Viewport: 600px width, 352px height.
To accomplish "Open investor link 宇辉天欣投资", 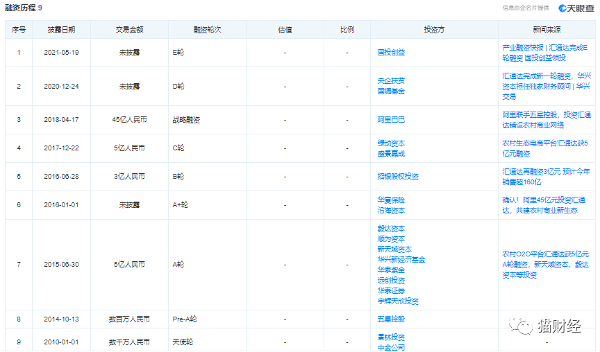I will click(x=398, y=301).
